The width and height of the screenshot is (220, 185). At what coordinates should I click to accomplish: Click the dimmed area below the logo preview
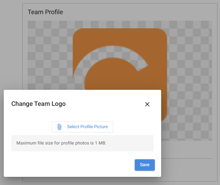coord(187,150)
